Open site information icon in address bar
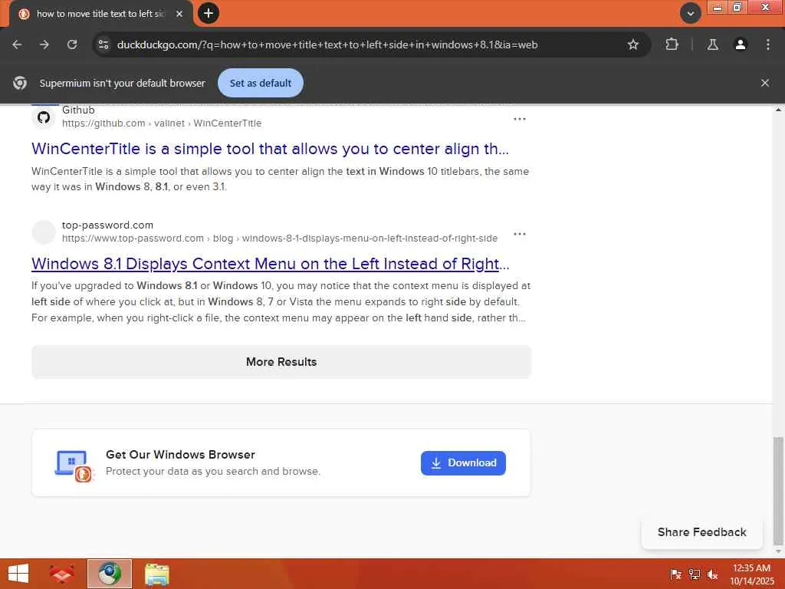This screenshot has height=589, width=785. 103,44
